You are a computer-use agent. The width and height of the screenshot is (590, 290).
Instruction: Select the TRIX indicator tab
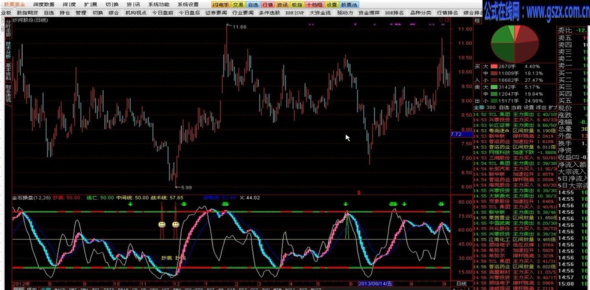click(108, 288)
